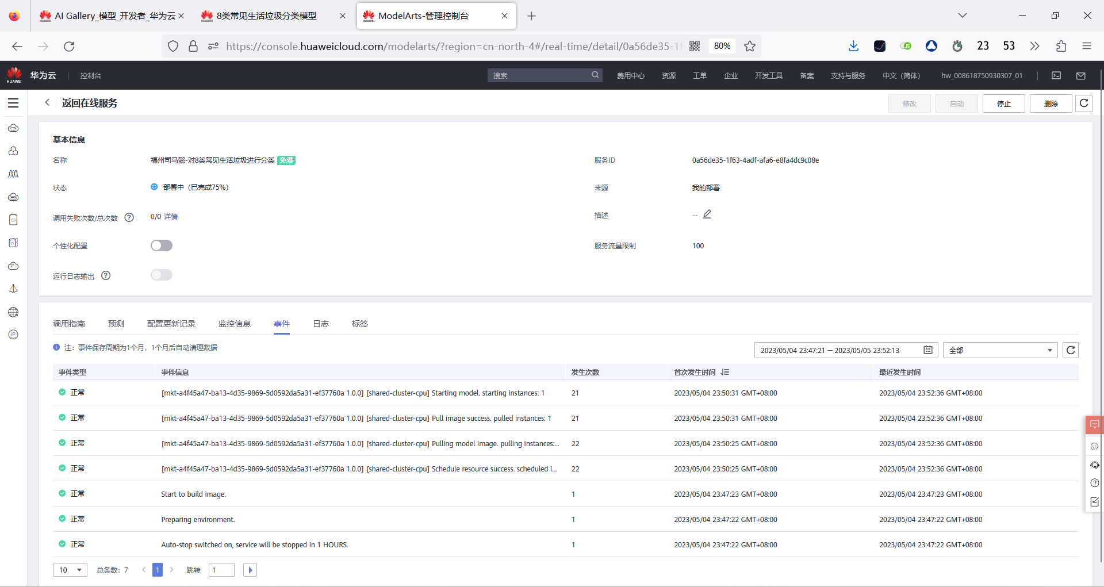Click the 备案 header link
1104x587 pixels.
(x=807, y=75)
